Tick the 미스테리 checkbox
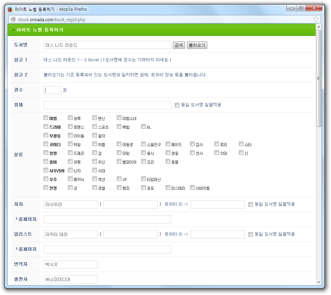Screen dimensions: 331x295 click(x=168, y=188)
